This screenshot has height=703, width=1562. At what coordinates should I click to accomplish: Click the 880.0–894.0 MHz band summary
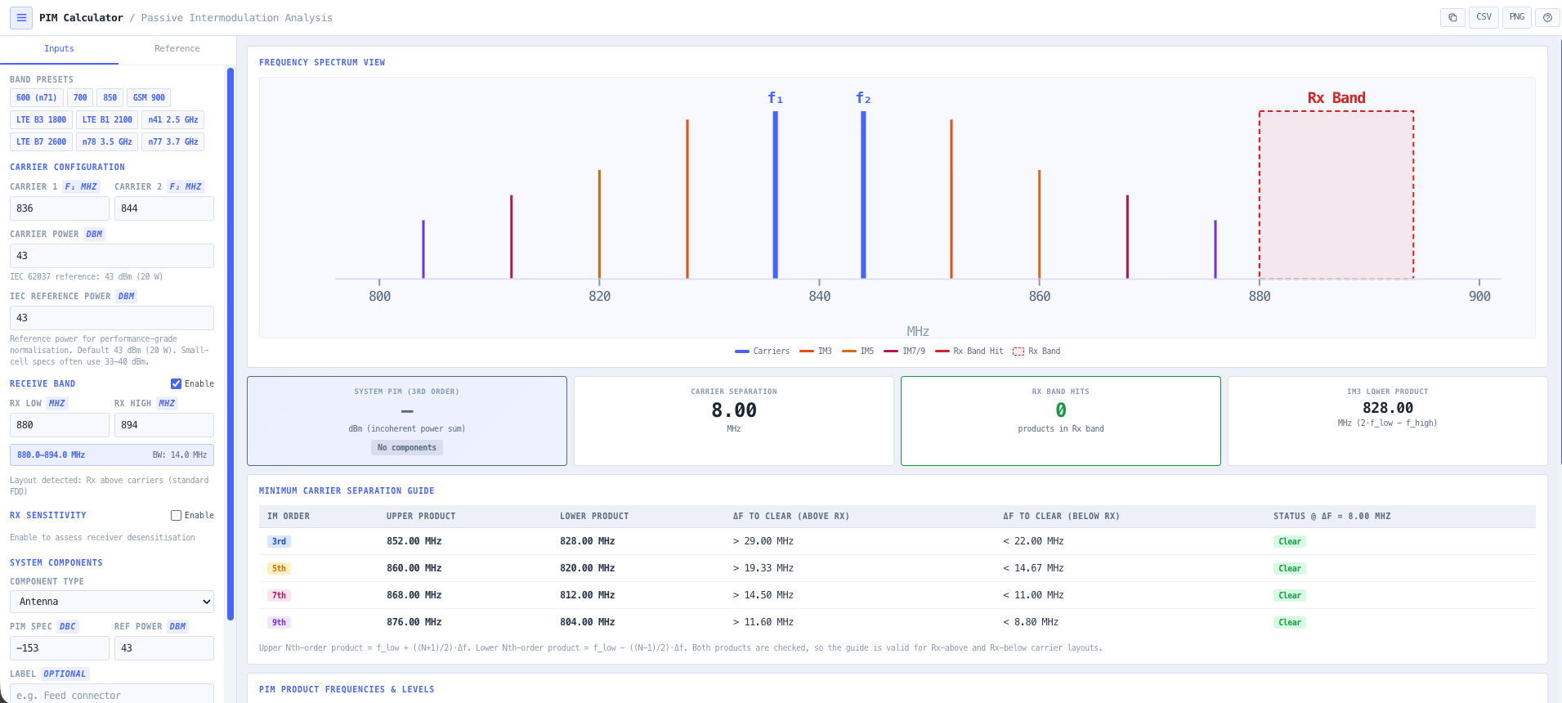pos(112,455)
